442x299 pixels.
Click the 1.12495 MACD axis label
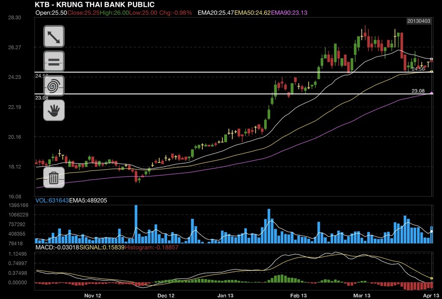pyautogui.click(x=18, y=254)
